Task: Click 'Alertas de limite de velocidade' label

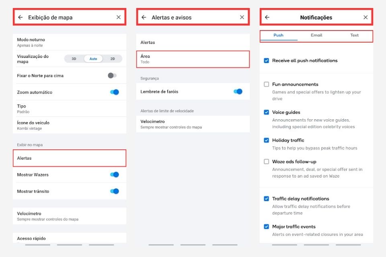Action: (167, 111)
